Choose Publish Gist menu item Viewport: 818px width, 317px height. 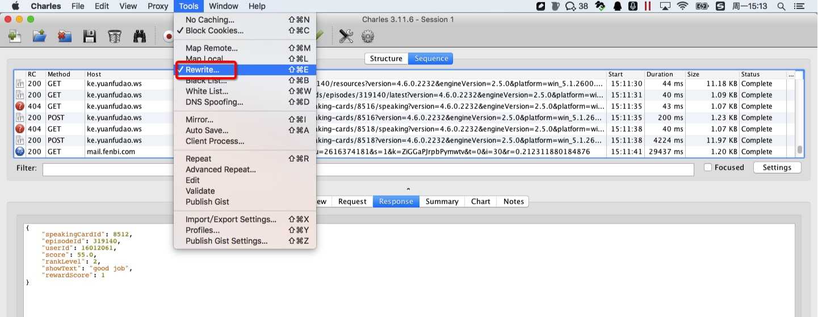pos(245,202)
